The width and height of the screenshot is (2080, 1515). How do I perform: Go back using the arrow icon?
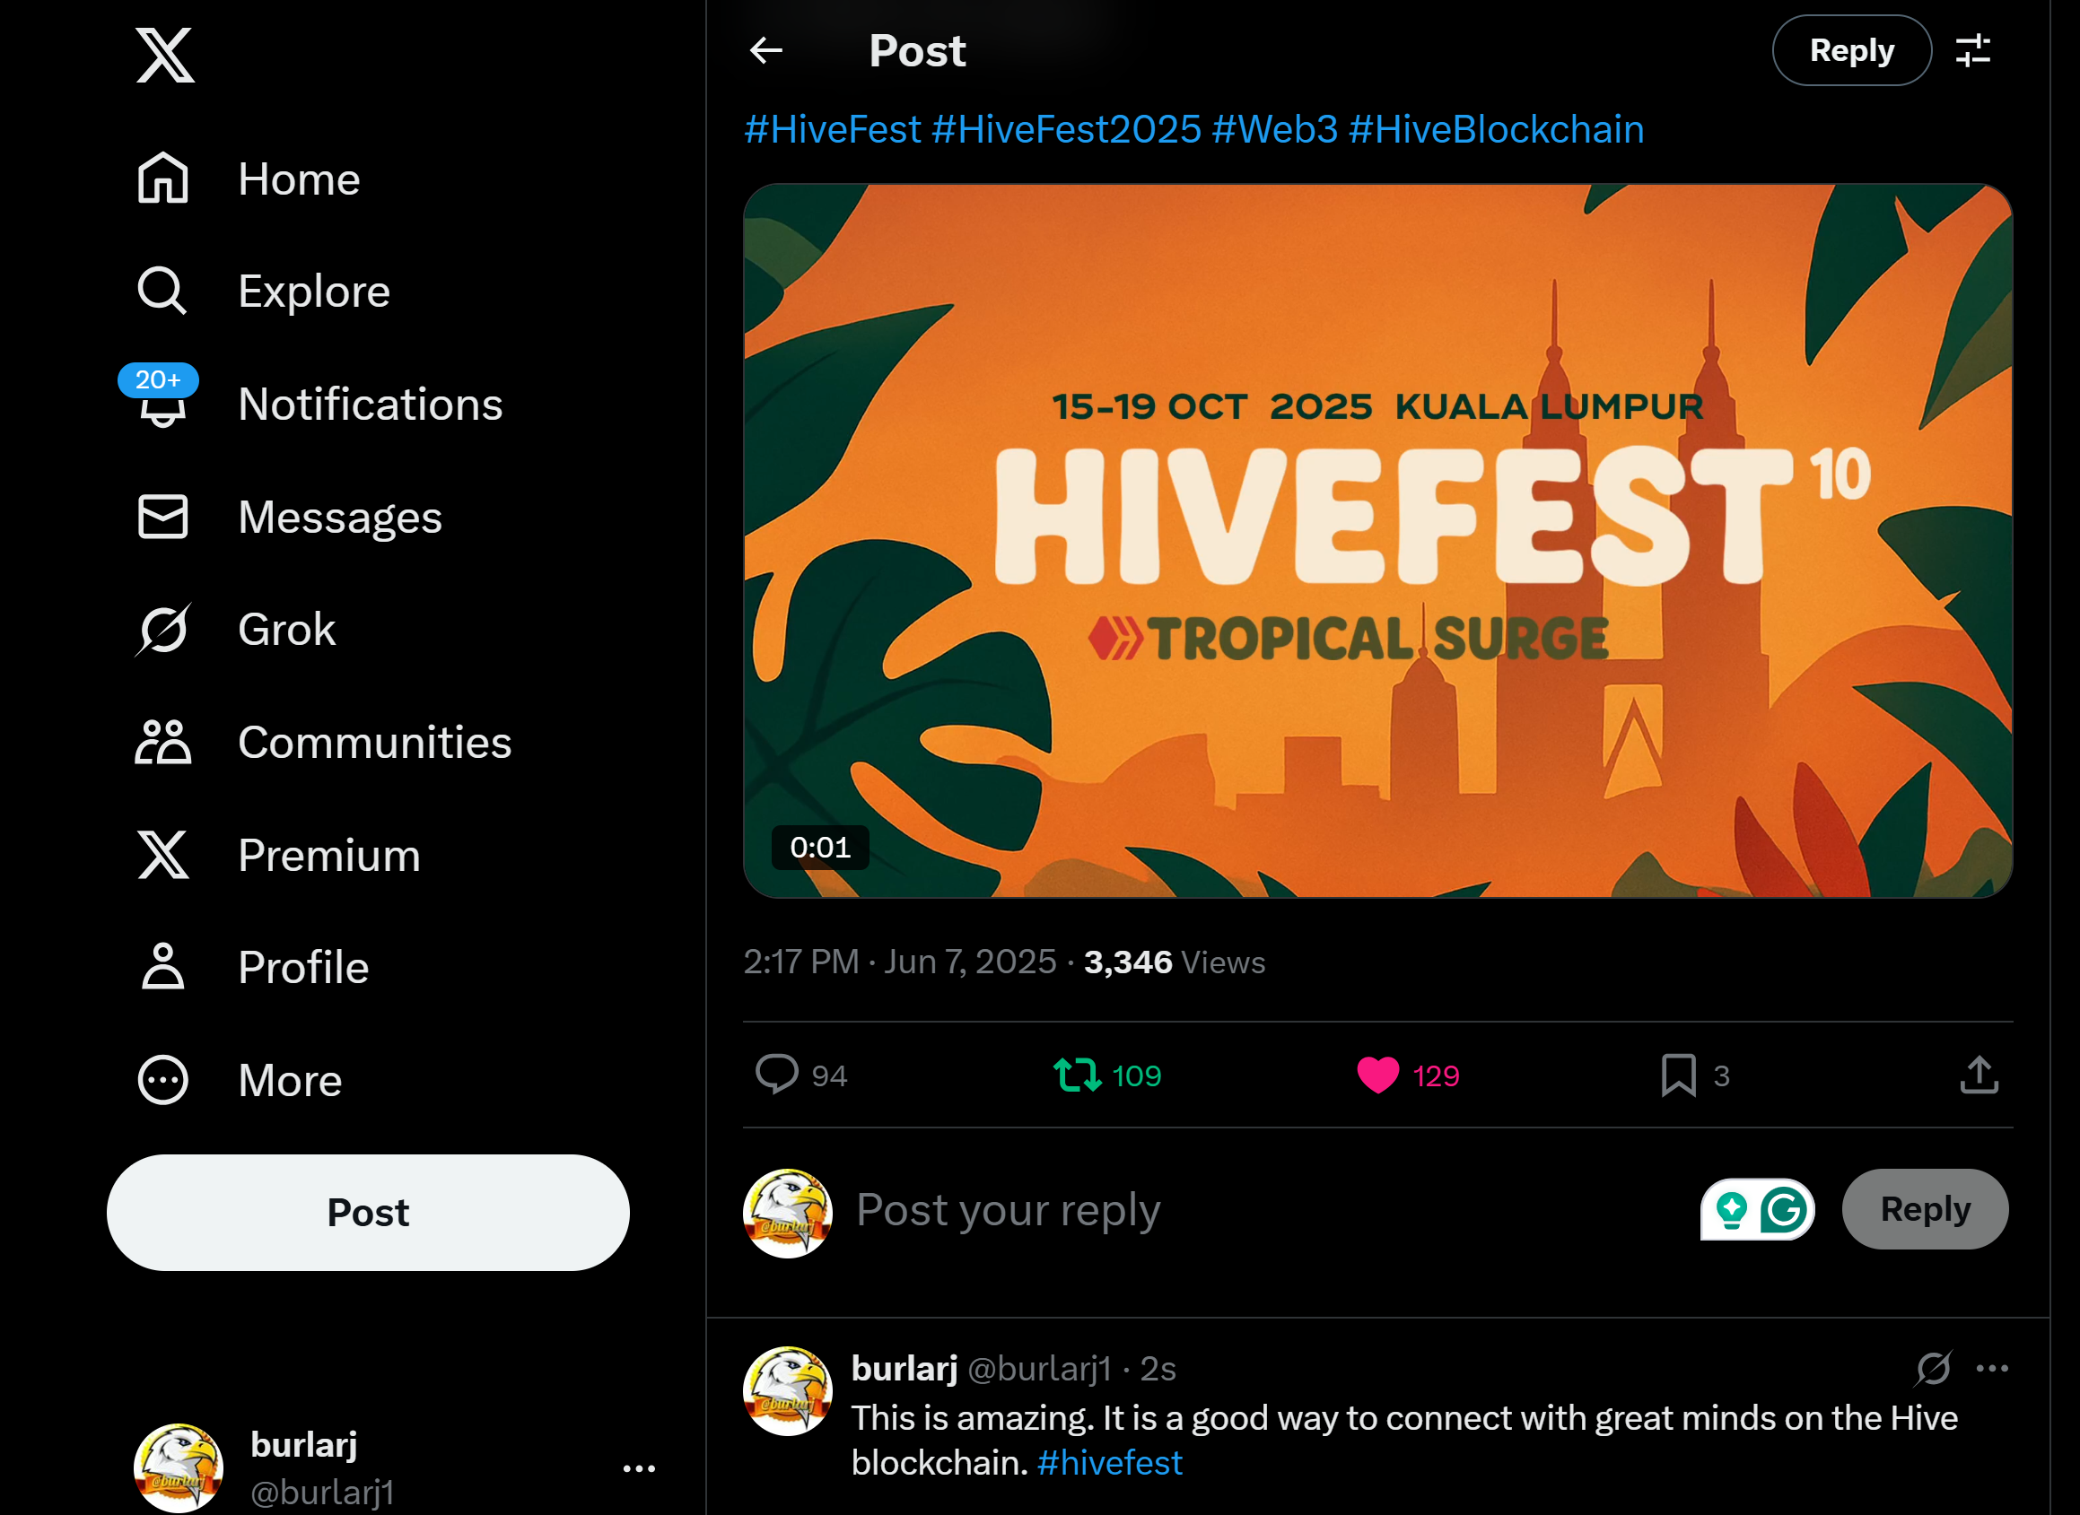[766, 50]
